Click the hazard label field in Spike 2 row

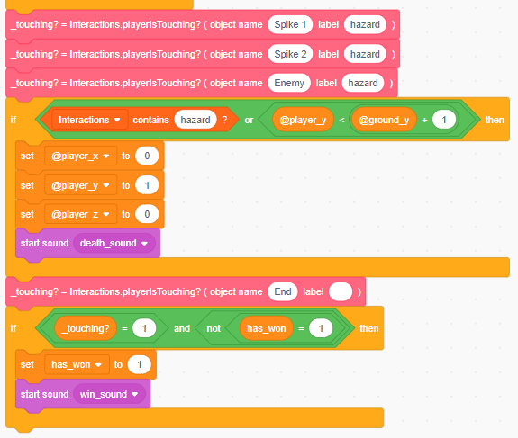click(365, 54)
